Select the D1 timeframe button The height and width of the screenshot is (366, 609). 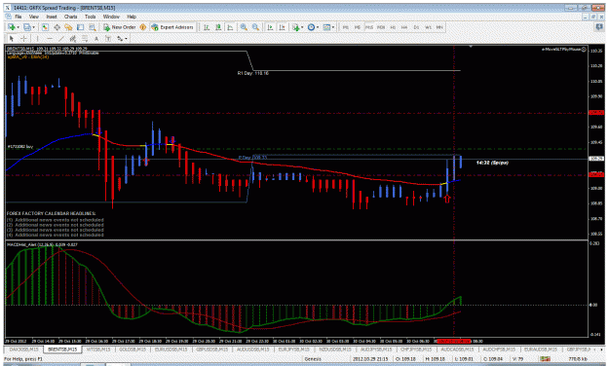(416, 27)
